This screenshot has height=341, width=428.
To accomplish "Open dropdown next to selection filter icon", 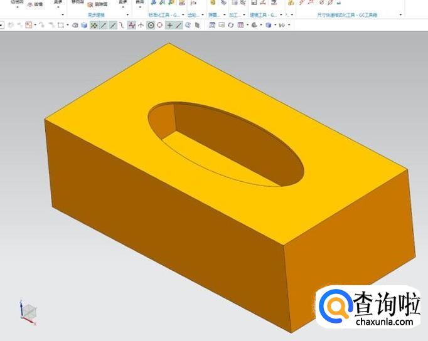I will coord(35,25).
